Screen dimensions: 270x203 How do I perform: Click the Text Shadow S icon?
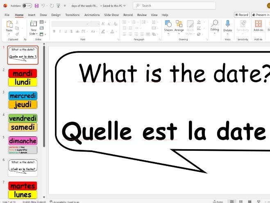[71, 31]
